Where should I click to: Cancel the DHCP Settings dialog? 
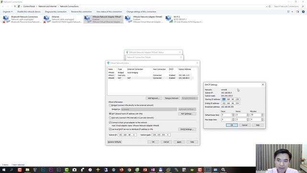pyautogui.click(x=245, y=125)
